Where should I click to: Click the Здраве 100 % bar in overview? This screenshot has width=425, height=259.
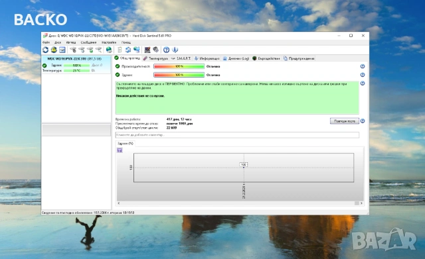click(x=179, y=75)
